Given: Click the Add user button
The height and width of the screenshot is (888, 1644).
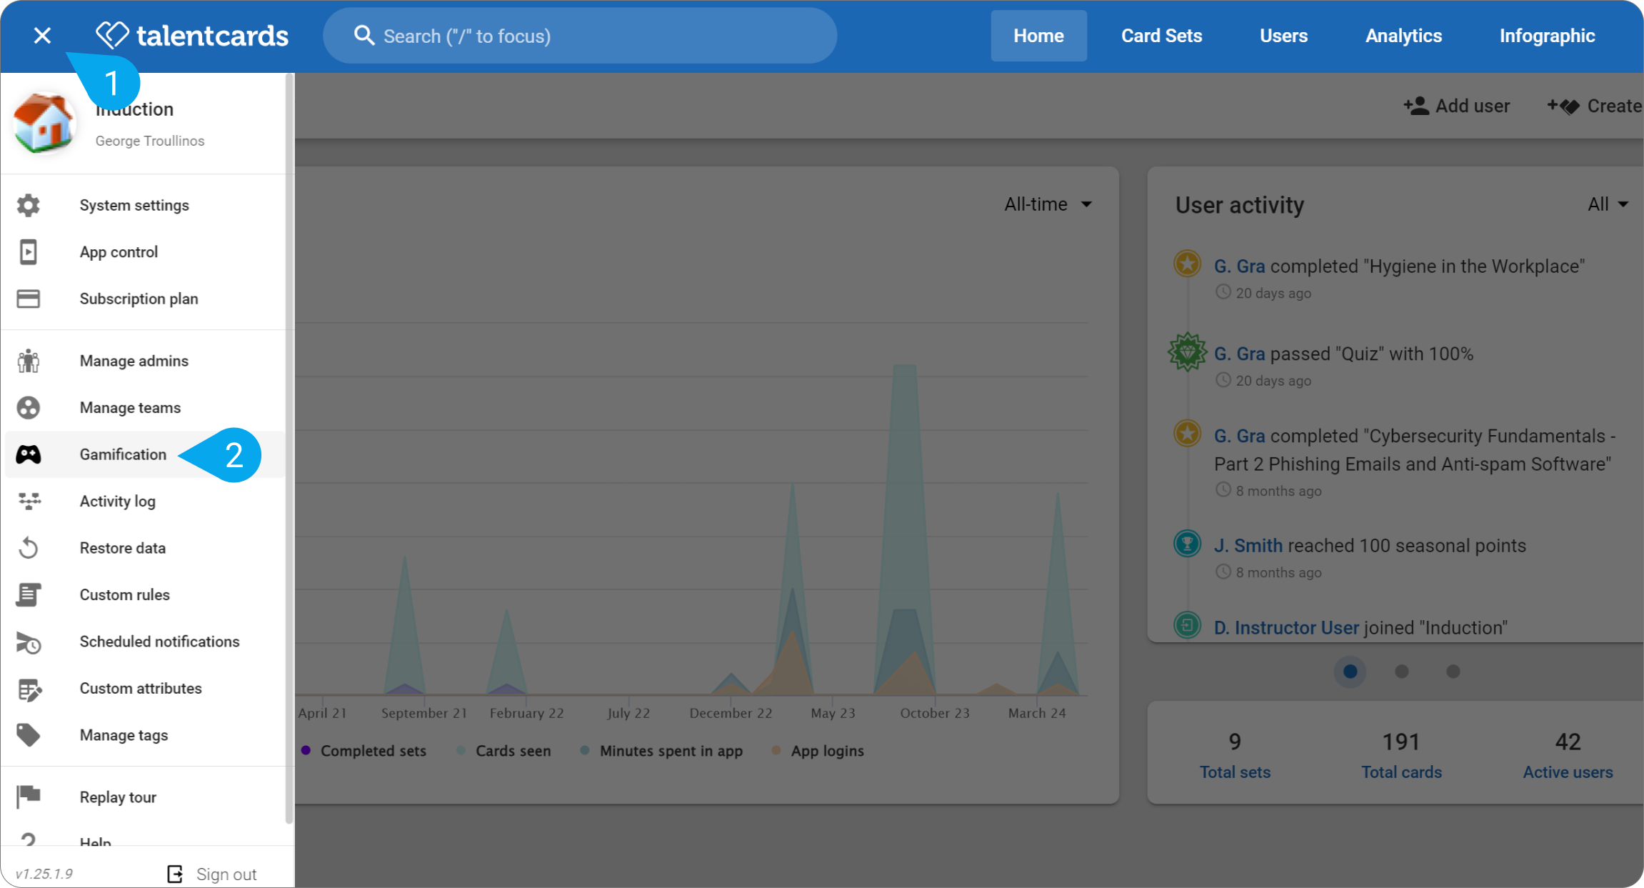Looking at the screenshot, I should coord(1457,106).
